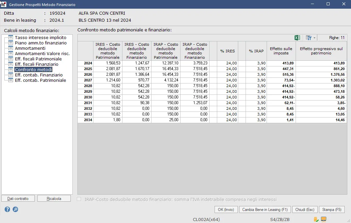351x223 pixels.
Task: Click CL002A(x64) status bar text
Action: tap(206, 219)
